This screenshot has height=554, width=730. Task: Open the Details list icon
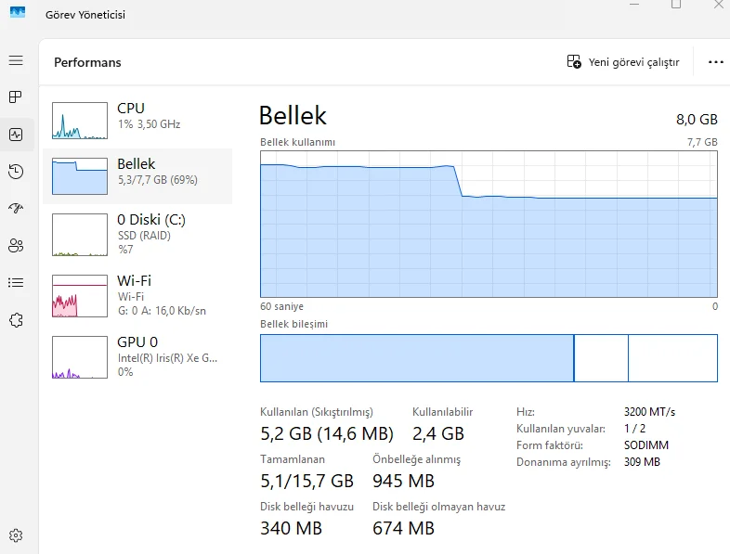pos(16,282)
